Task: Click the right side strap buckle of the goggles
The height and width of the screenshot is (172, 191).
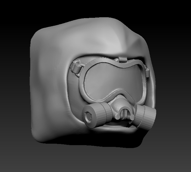Action: [147, 73]
